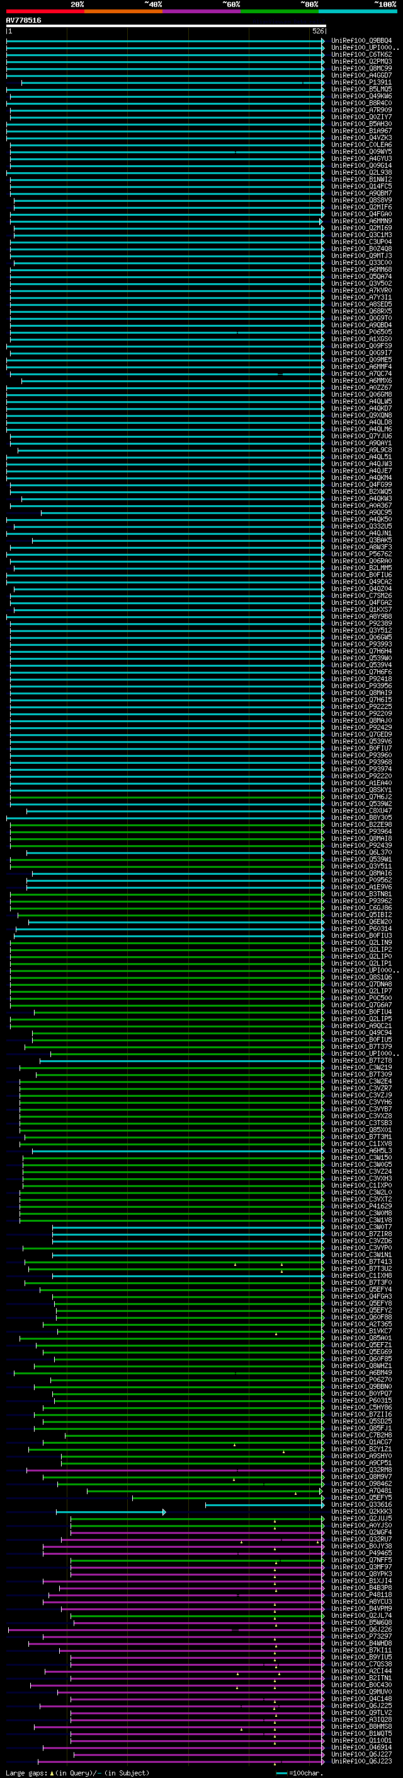Select UniRef100_Q2KKK3 hit
The width and height of the screenshot is (403, 1778).
pyautogui.click(x=361, y=1512)
